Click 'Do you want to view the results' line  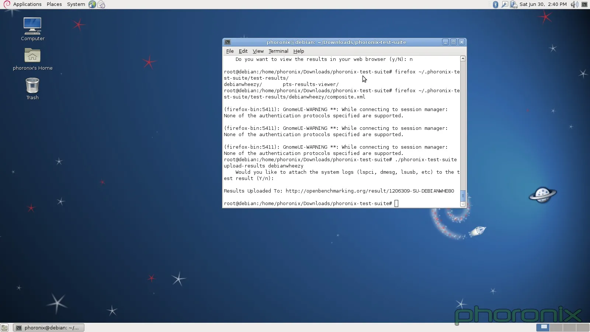(x=324, y=59)
